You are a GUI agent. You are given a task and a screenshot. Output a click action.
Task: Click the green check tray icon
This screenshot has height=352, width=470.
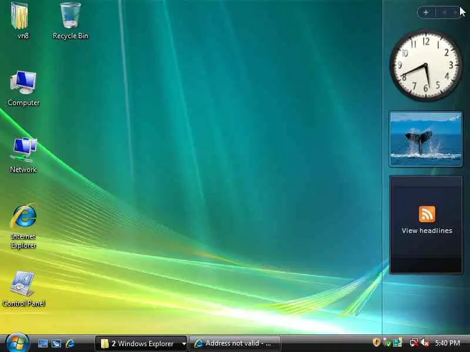[387, 343]
